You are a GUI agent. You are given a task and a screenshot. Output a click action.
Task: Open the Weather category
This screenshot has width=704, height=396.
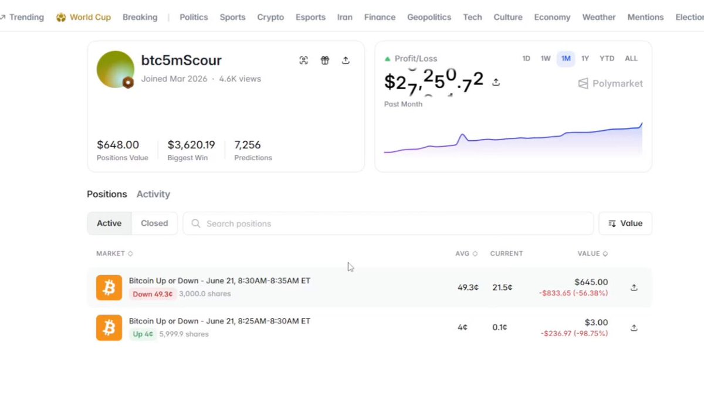tap(599, 17)
